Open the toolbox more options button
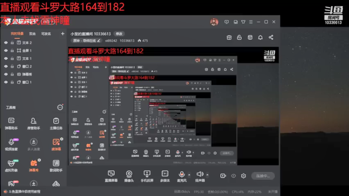This screenshot has height=196, width=349. (60, 108)
